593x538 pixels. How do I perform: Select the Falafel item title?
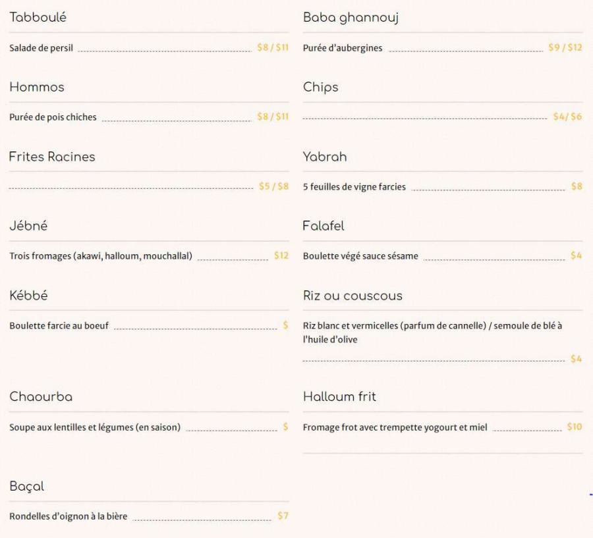pyautogui.click(x=324, y=226)
